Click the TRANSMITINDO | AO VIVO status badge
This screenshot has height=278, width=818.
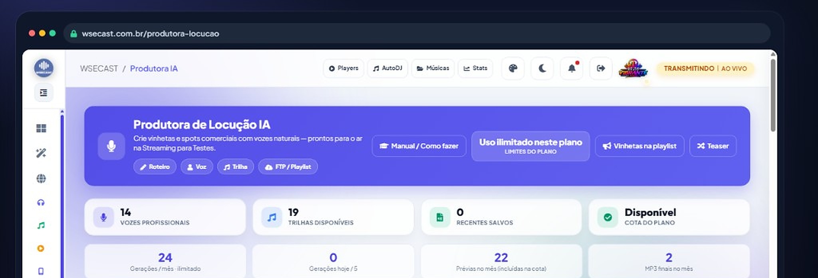(x=705, y=69)
